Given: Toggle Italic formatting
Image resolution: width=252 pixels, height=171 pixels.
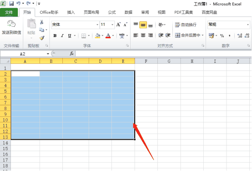Looking at the screenshot, I should point(62,35).
